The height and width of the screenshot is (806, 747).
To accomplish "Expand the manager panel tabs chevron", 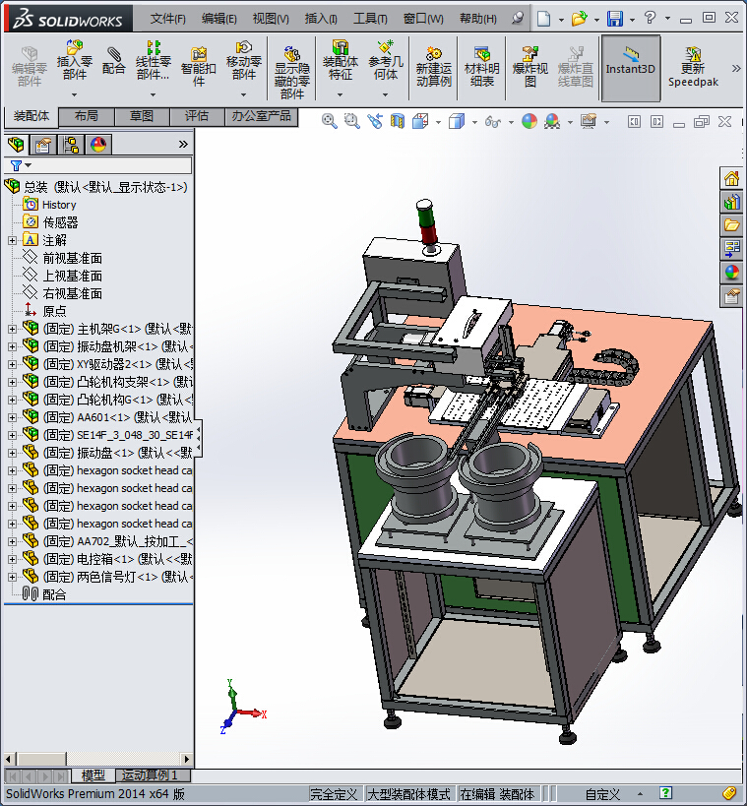I will 183,145.
